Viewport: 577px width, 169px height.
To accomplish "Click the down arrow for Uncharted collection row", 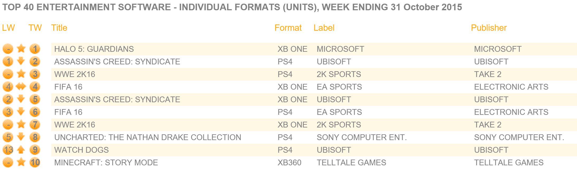I will pos(21,137).
